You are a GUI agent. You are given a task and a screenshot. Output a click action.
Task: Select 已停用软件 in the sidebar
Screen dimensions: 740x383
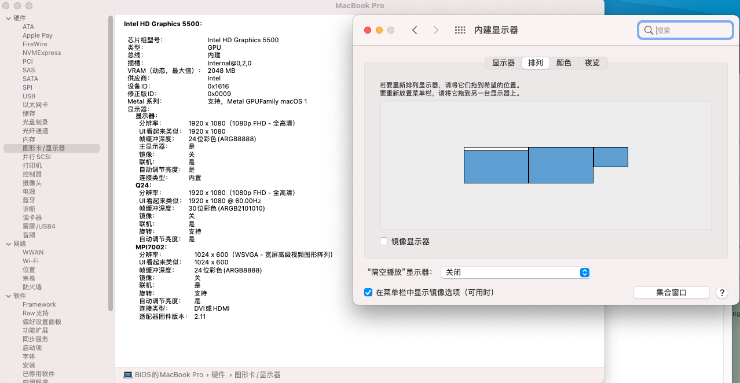click(x=39, y=374)
